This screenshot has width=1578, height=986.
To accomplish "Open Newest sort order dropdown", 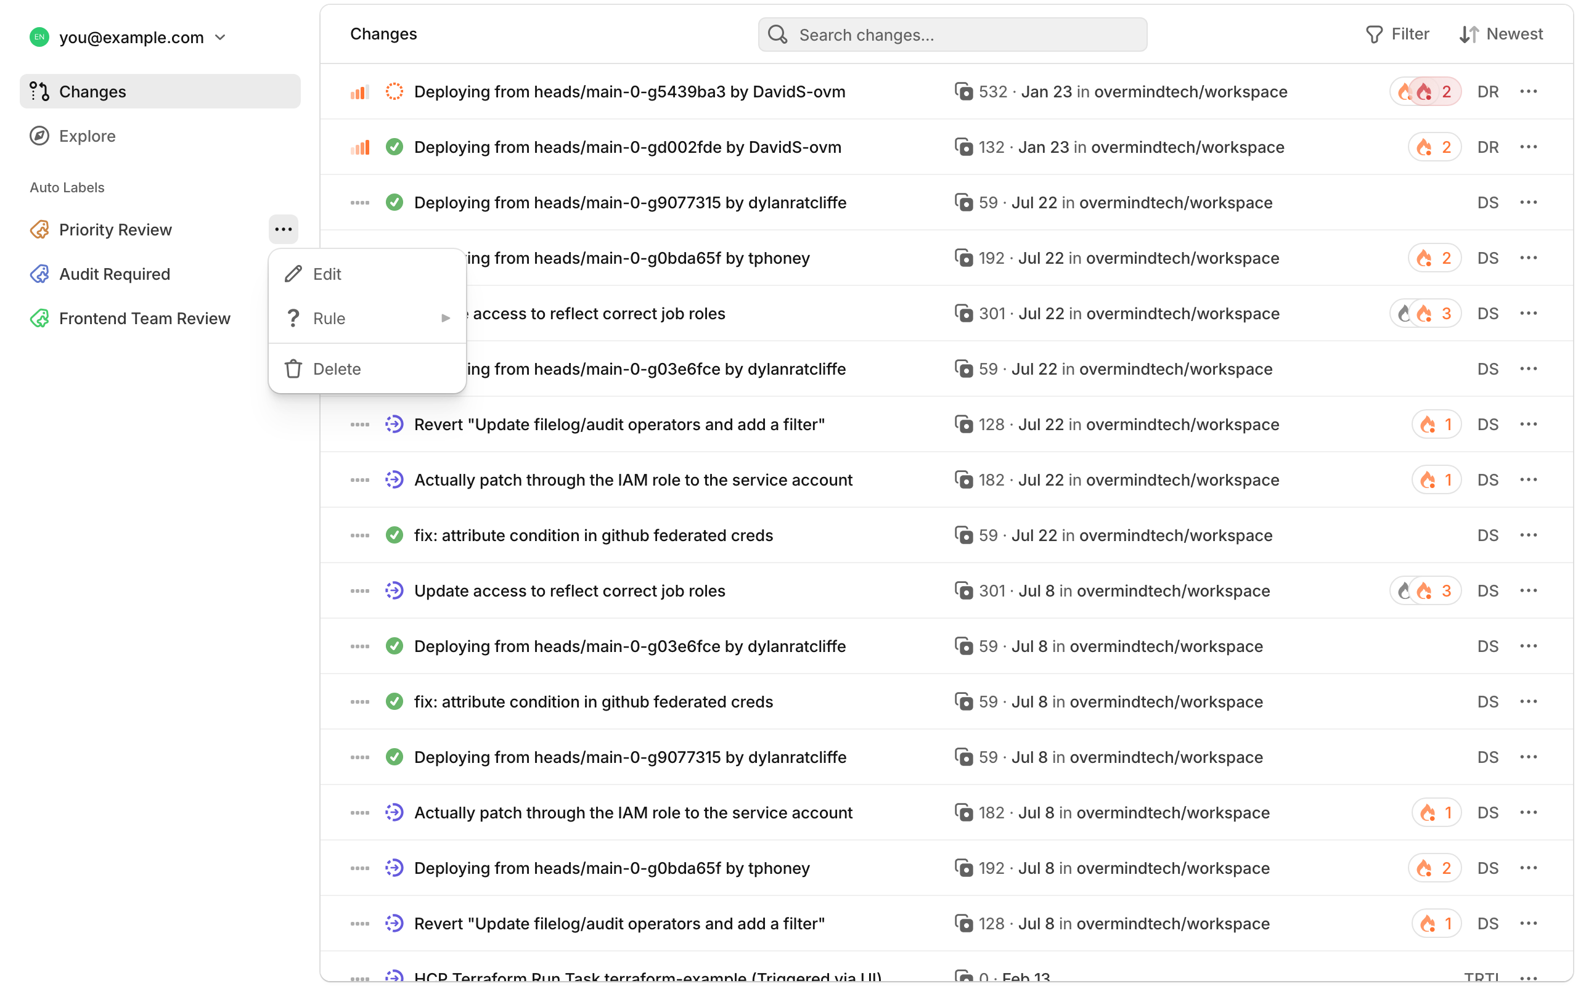I will pos(1500,34).
